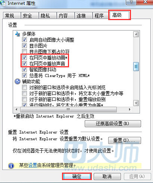153x183 pixels.
Task: Click the 多媒体 category icon
Action: (x=18, y=34)
